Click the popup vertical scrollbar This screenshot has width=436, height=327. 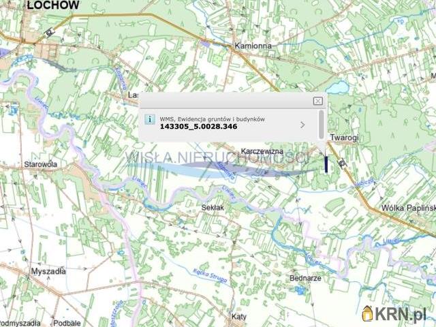coord(321,124)
